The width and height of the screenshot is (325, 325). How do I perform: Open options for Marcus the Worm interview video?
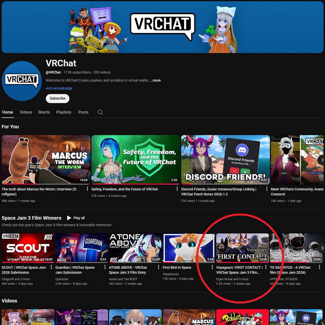click(x=87, y=189)
